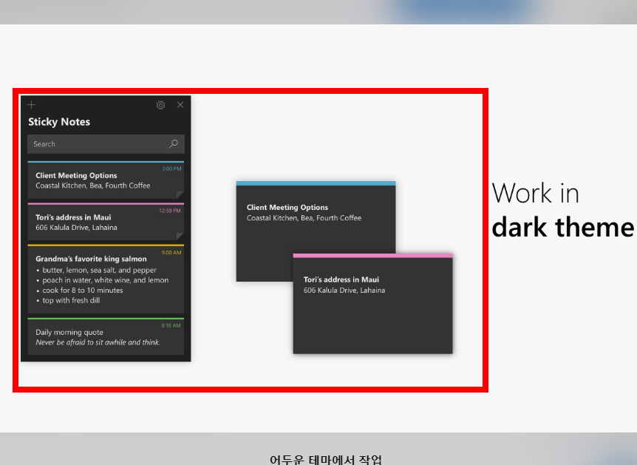Close the Sticky Notes list window

pos(180,105)
